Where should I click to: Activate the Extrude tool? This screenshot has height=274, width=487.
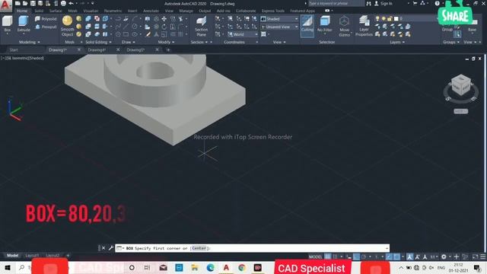pyautogui.click(x=24, y=24)
